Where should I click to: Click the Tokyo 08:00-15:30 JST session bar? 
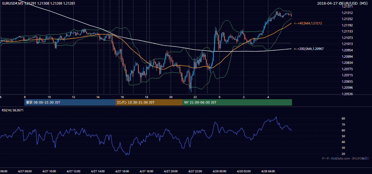(x=70, y=102)
